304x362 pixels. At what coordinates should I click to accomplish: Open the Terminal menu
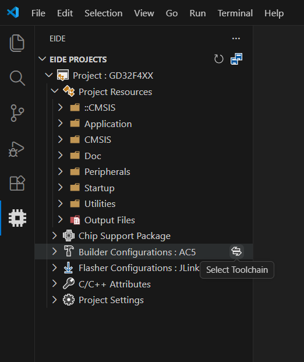point(235,13)
